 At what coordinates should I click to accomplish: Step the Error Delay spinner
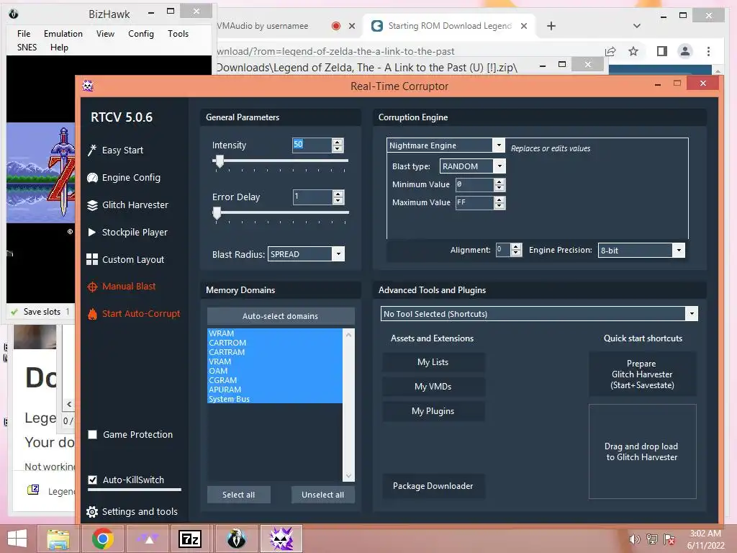[338, 197]
